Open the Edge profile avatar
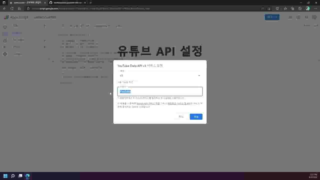Screen dimensions: 320x180 click(x=308, y=8)
